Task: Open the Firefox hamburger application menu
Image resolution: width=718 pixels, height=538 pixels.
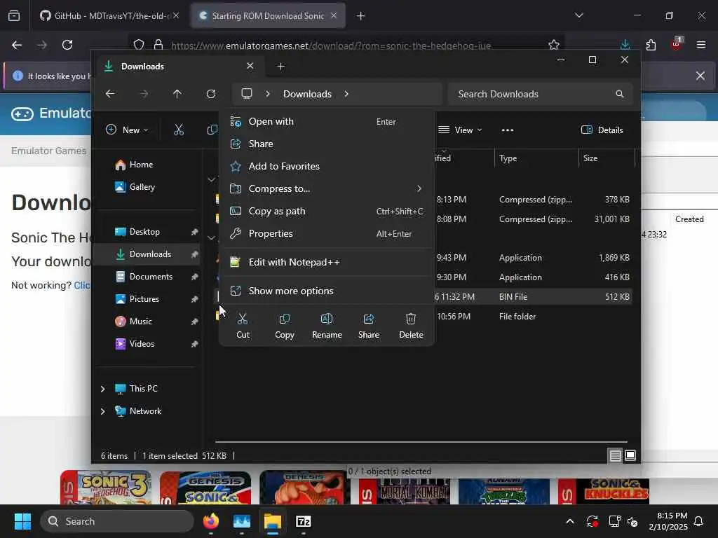Action: pos(701,45)
